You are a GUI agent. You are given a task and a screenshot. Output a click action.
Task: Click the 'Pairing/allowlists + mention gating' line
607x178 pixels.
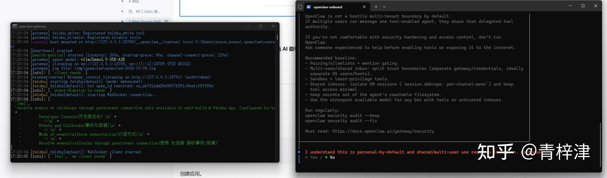click(x=352, y=63)
